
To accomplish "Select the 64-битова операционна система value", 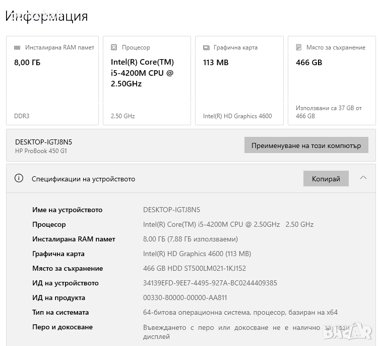I will pos(240,313).
